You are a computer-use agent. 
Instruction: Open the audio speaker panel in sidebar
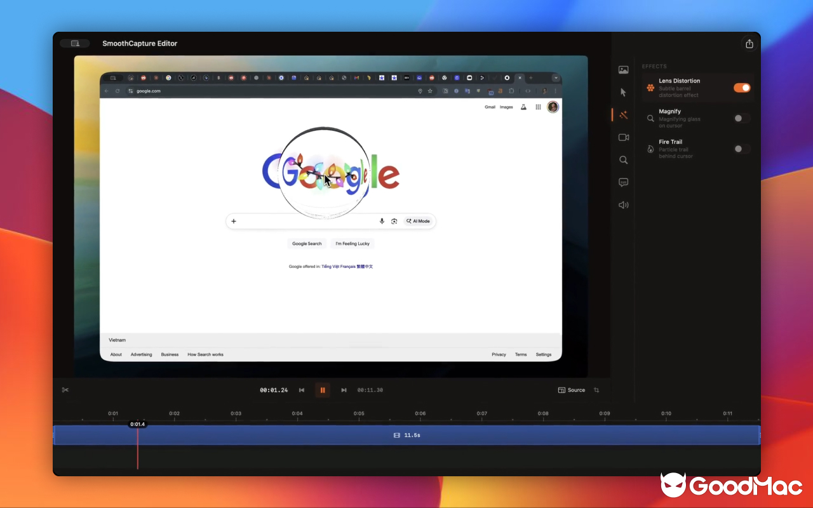[x=623, y=204]
